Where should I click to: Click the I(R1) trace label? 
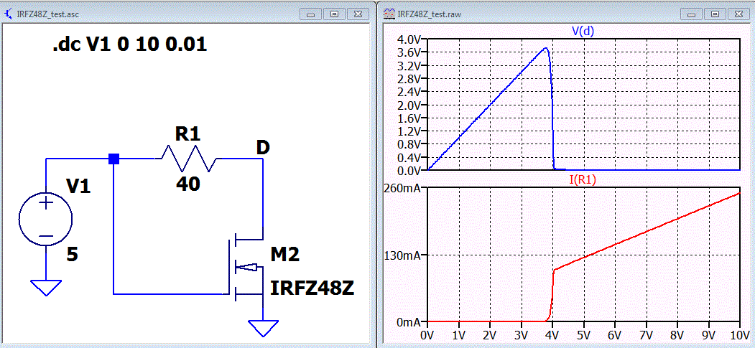(x=583, y=179)
